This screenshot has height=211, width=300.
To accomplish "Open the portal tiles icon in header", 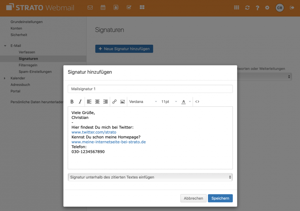I will pos(142,7).
